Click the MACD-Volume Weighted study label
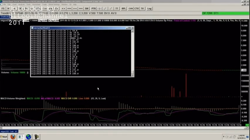 [13, 98]
